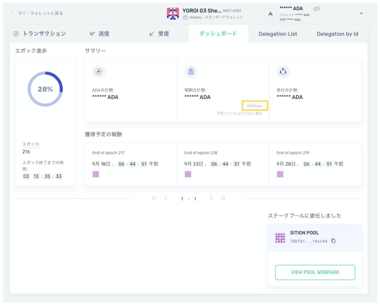Copy the SITION POOL ID hash

[333, 241]
